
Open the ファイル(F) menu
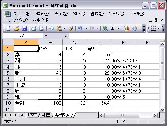click(22, 14)
